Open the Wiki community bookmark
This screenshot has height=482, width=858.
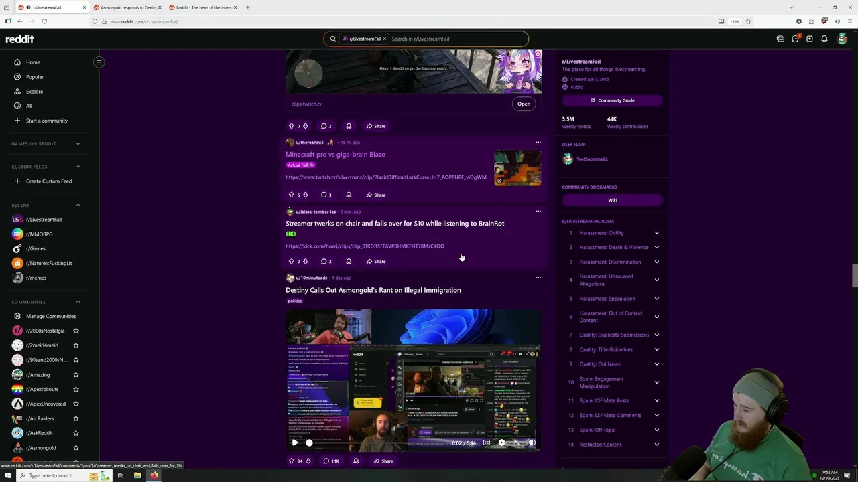(613, 200)
